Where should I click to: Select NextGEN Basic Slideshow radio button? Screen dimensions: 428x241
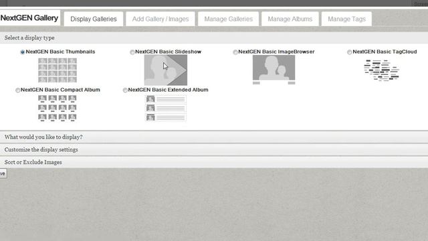(x=132, y=52)
